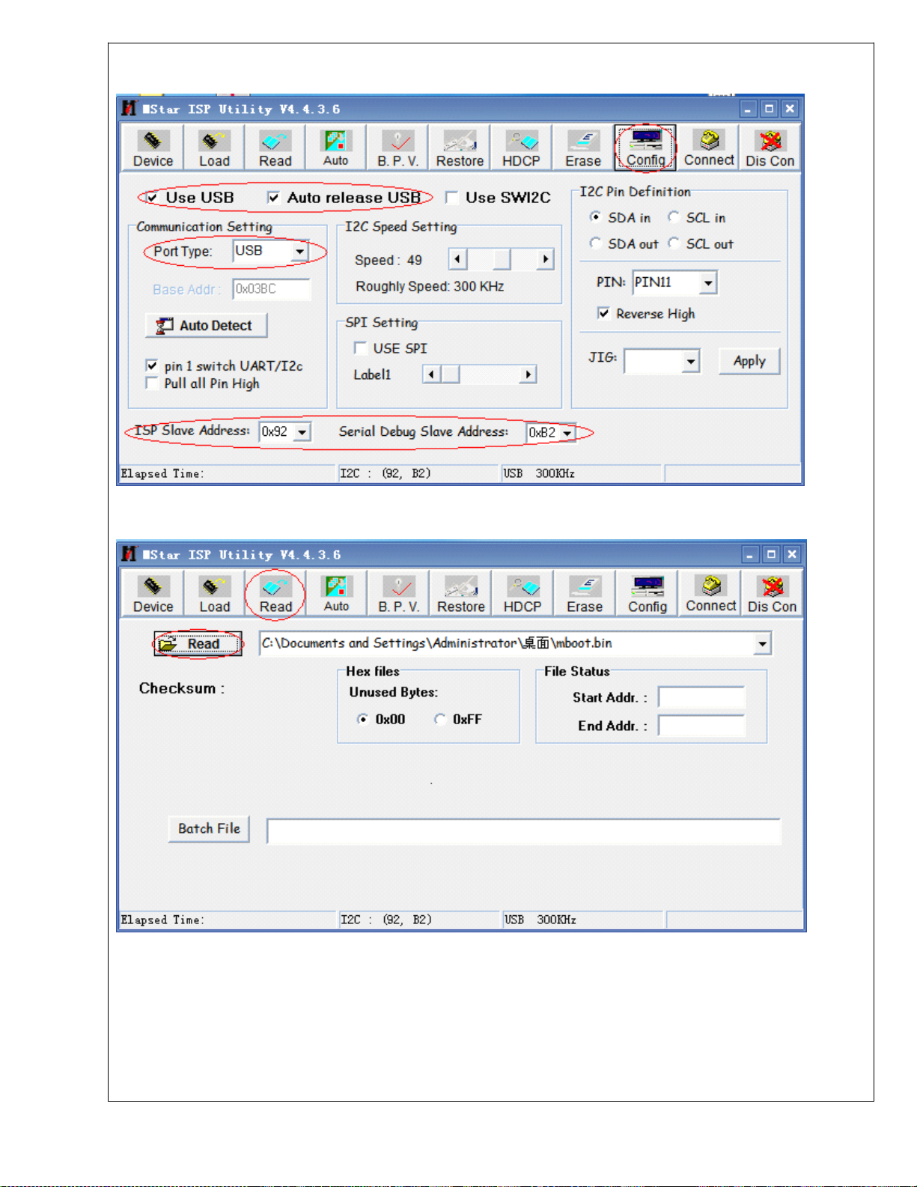The width and height of the screenshot is (917, 1187).
Task: Click the Label1 SPI slider left arrow
Action: (x=431, y=374)
